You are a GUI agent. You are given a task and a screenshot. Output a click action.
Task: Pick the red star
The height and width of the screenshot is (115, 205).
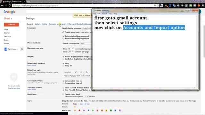point(79,111)
